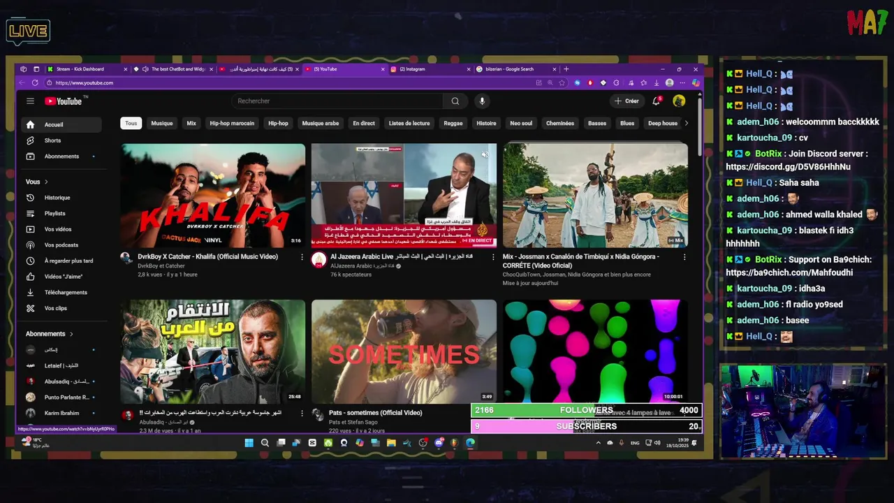Open Microsoft Edge from the taskbar
The image size is (894, 503).
[x=470, y=443]
